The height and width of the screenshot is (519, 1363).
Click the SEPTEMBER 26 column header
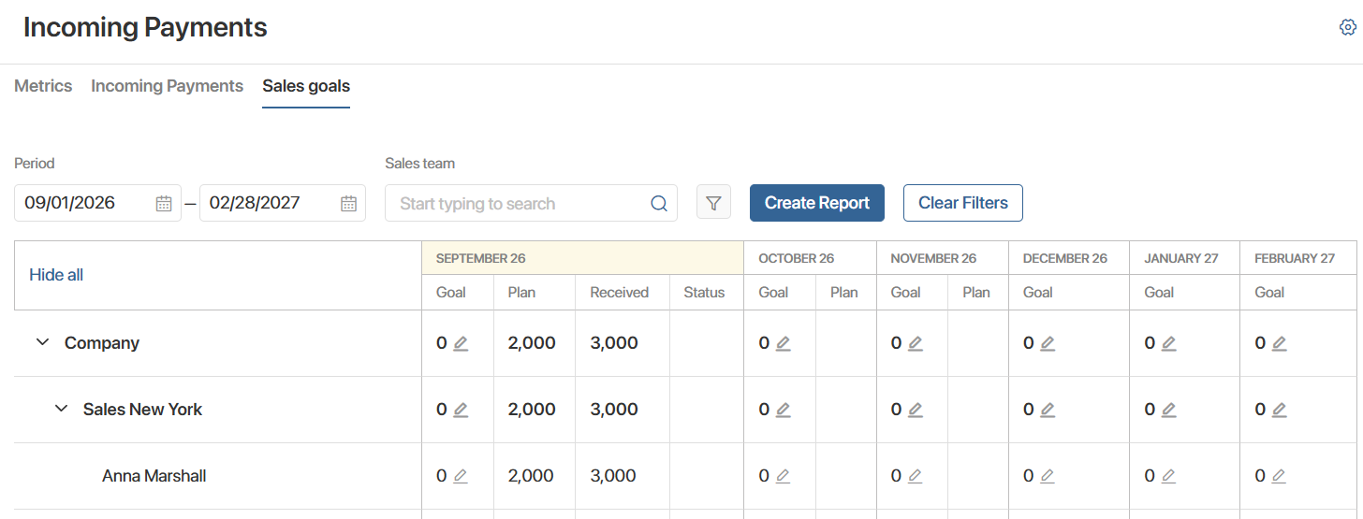coord(582,258)
